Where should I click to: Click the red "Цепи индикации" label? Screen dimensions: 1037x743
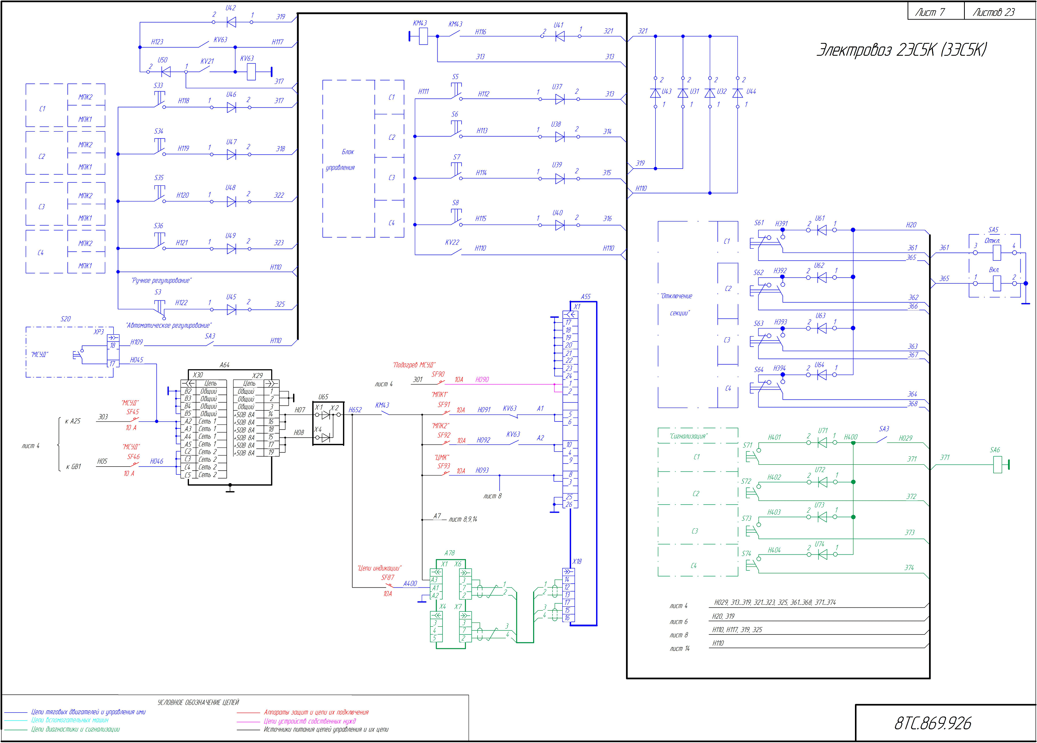tap(379, 568)
